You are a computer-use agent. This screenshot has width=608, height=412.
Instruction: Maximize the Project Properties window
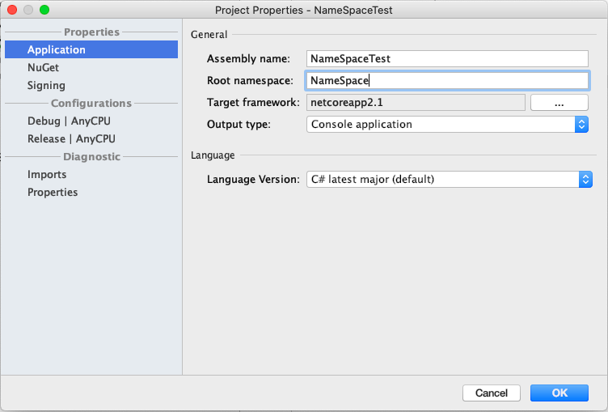[x=44, y=10]
